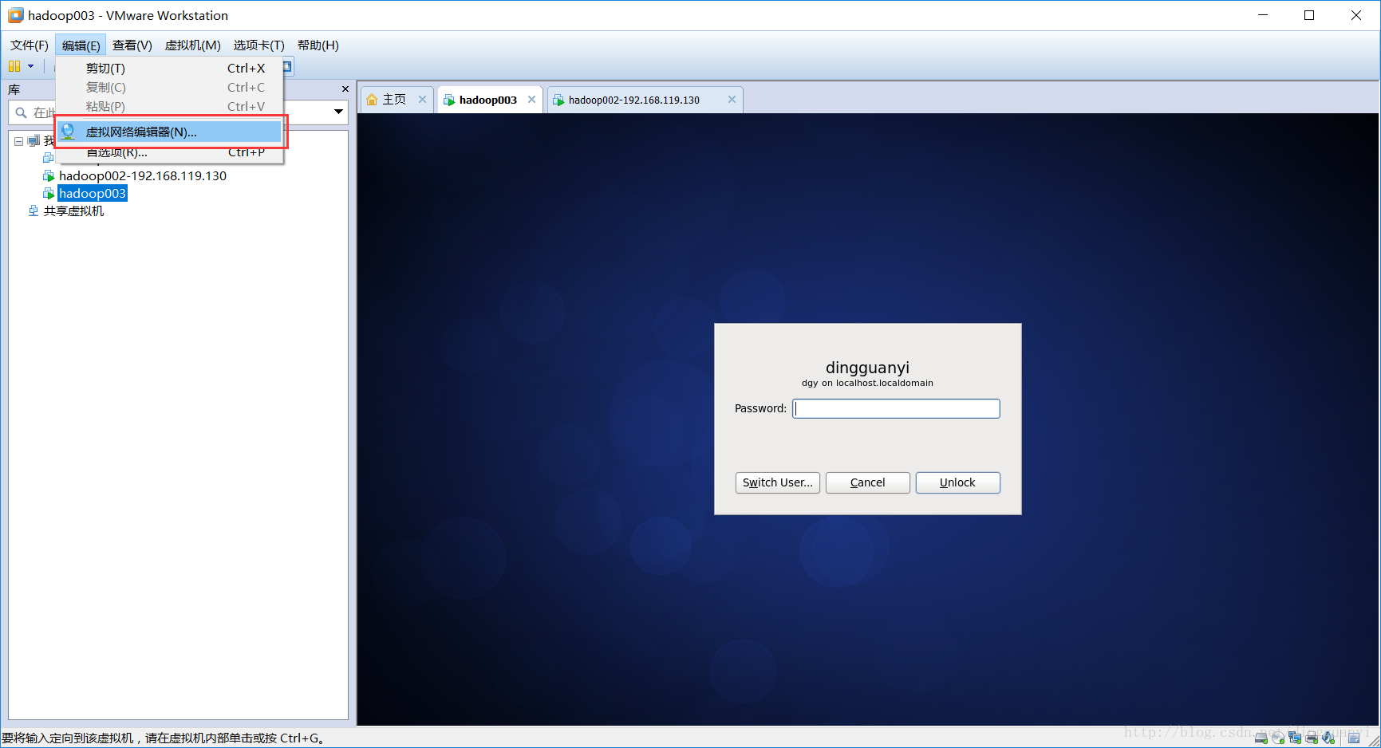Click the home icon on 主页 tab

click(372, 100)
